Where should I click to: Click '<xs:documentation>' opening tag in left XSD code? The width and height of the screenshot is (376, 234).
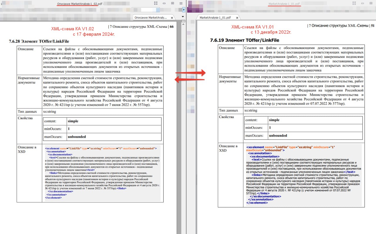pos(60,154)
